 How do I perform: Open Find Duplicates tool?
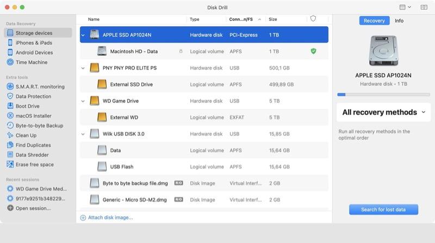pyautogui.click(x=33, y=145)
